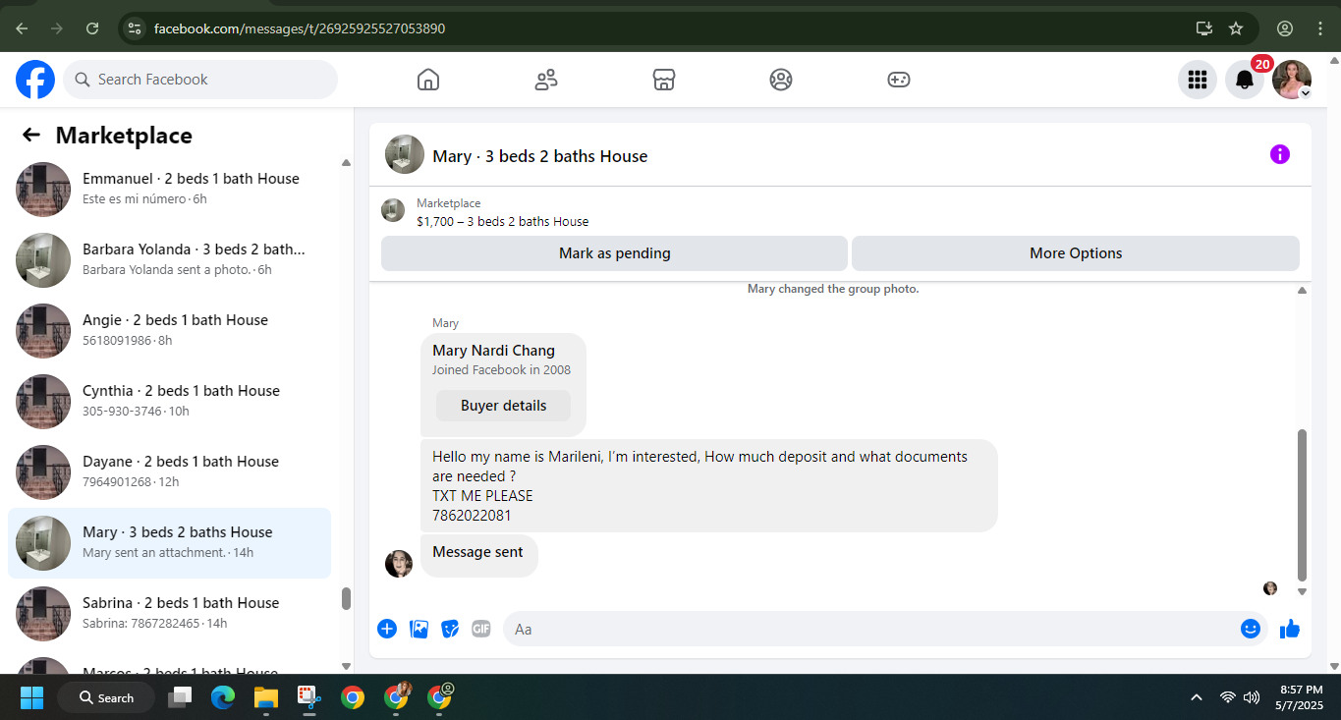Click site information icon in address bar

135,28
